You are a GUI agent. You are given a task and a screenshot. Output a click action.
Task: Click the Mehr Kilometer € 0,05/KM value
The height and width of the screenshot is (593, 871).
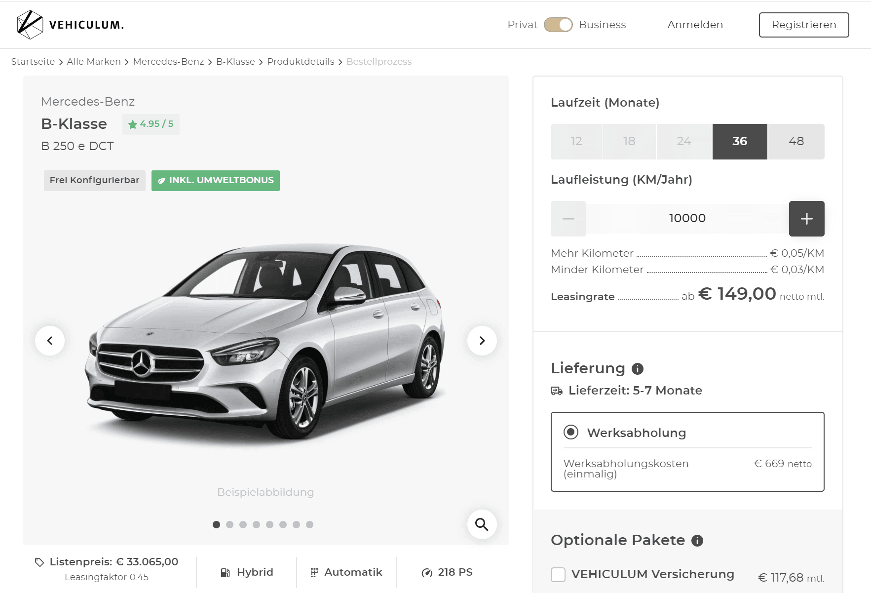(x=797, y=253)
